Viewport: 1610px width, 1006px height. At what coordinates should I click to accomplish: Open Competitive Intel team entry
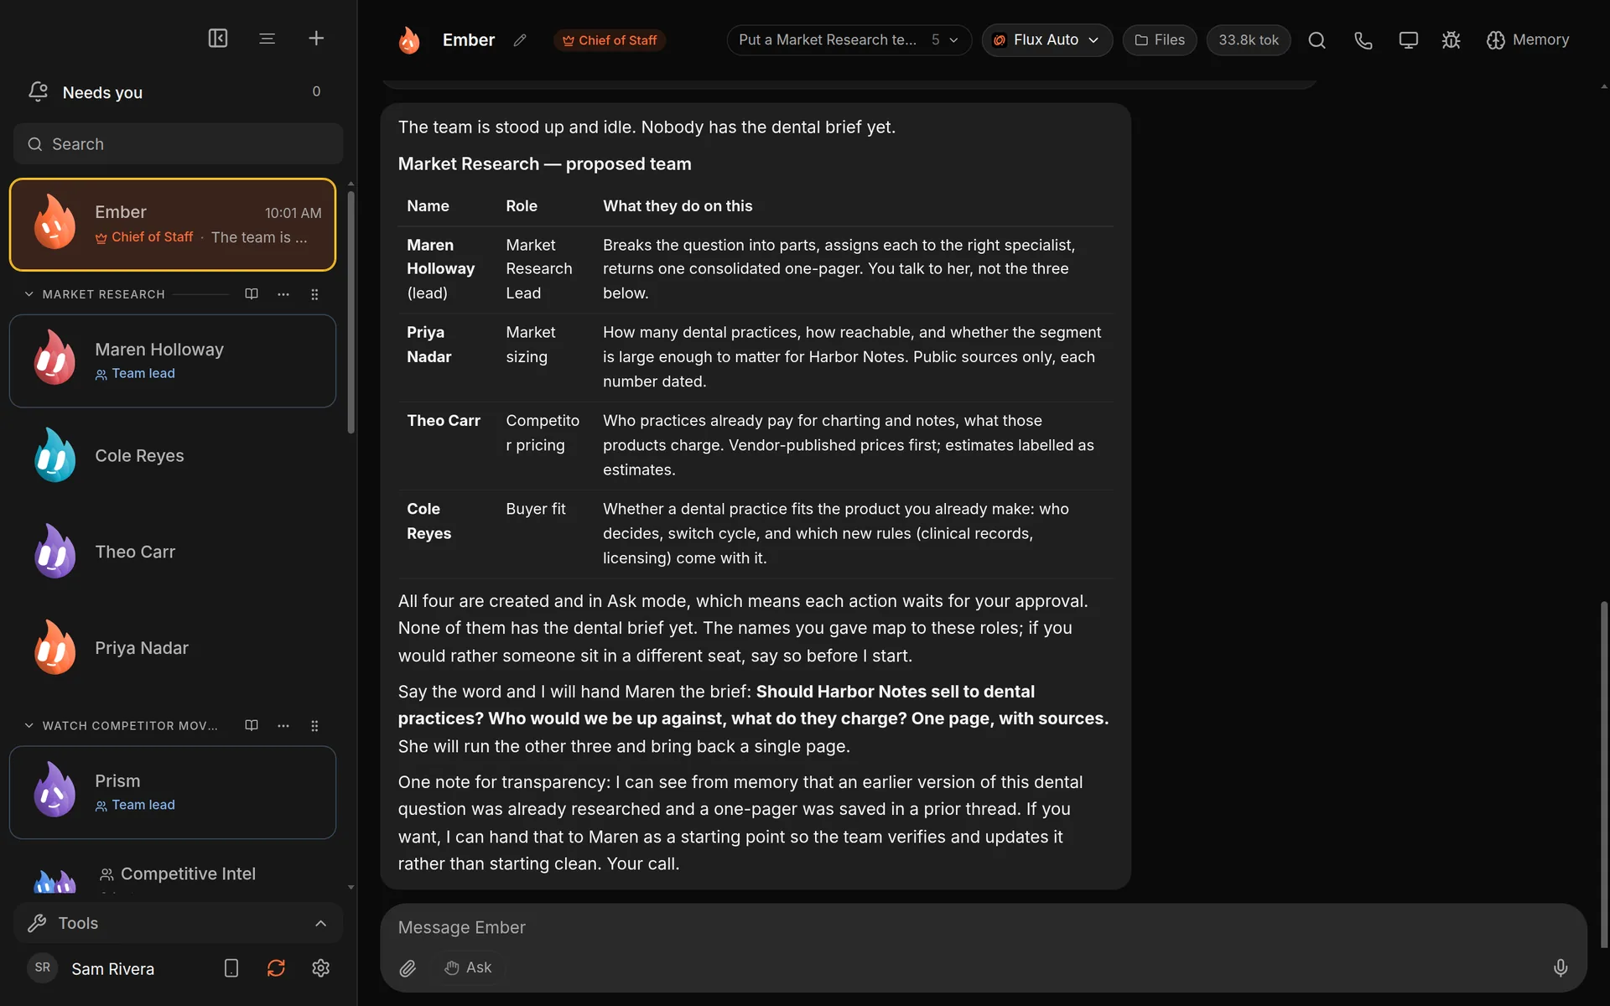pos(173,874)
